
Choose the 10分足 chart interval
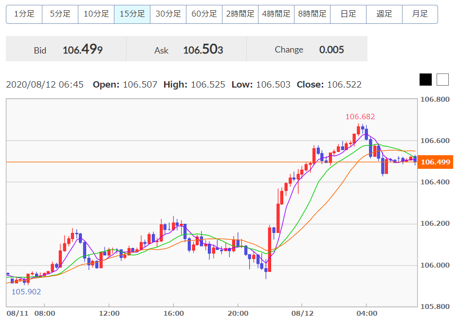click(96, 14)
